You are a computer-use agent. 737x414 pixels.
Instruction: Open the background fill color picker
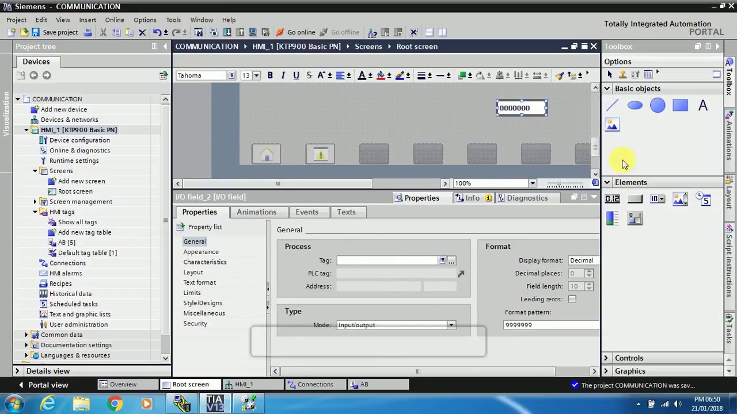(381, 75)
